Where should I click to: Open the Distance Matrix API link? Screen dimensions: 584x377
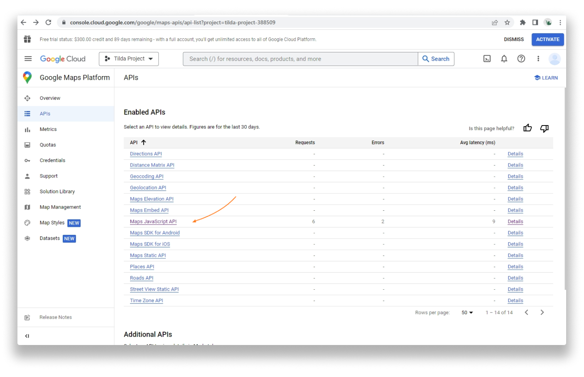pos(152,165)
